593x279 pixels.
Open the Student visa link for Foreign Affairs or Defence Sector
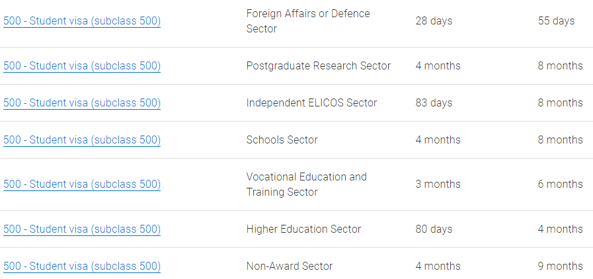tap(82, 21)
